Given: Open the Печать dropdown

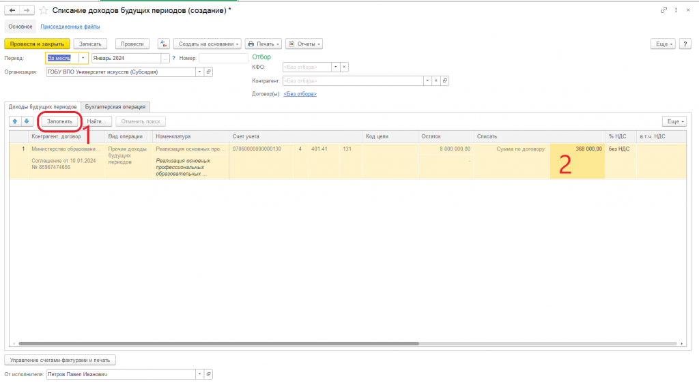Looking at the screenshot, I should pyautogui.click(x=263, y=44).
